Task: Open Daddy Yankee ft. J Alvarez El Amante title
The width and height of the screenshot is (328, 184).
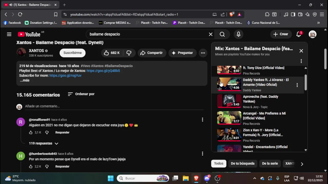Action: [266, 82]
